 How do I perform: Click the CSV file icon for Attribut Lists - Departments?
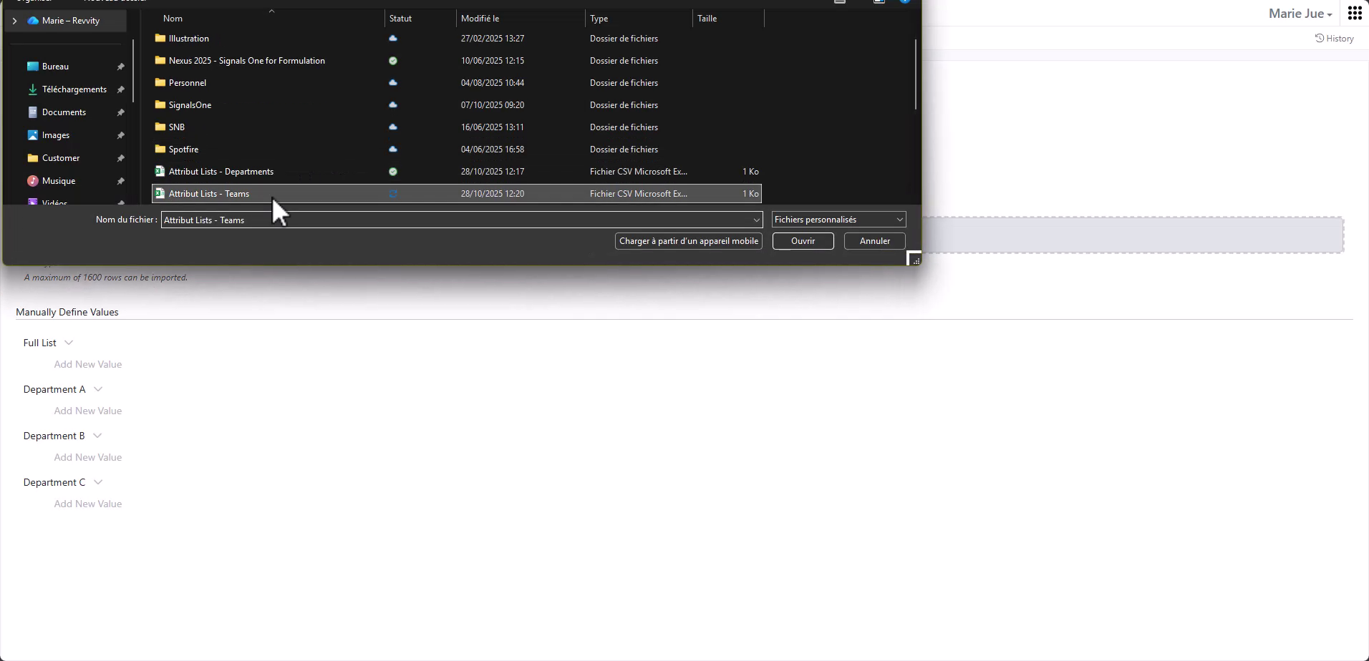tap(160, 172)
